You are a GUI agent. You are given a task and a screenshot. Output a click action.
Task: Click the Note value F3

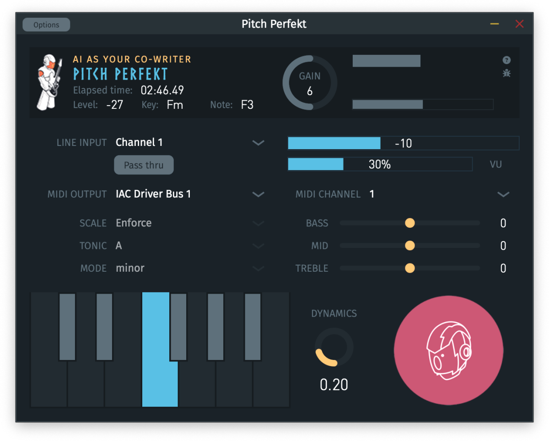[x=247, y=105]
